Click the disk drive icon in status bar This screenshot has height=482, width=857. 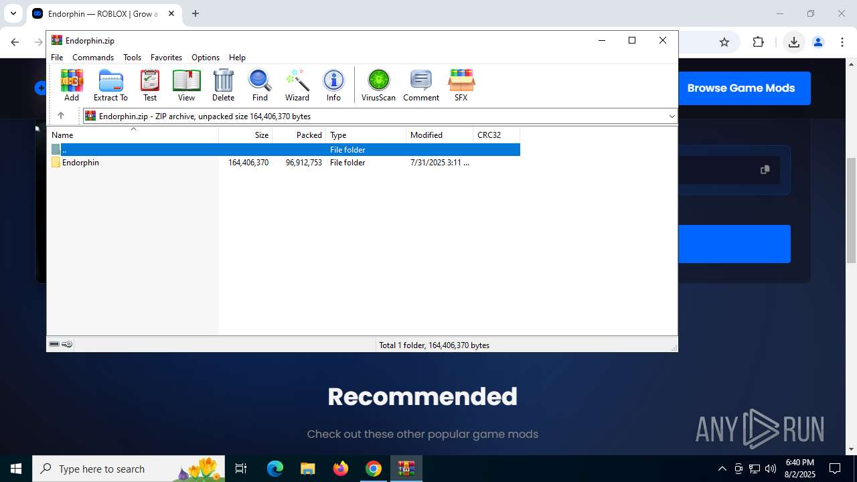click(54, 345)
